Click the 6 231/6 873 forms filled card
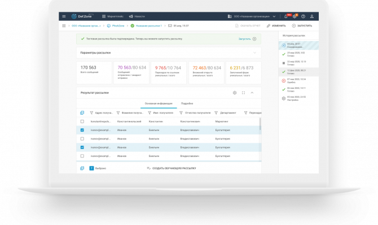 244,73
